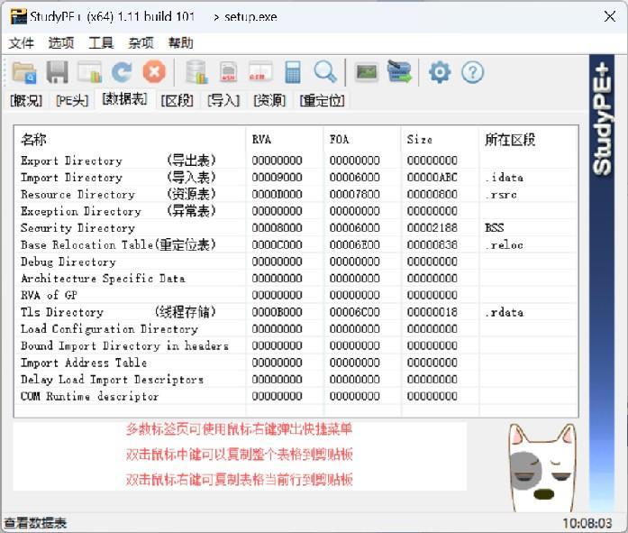
Task: Select the Exception Directory row
Action: 296,211
